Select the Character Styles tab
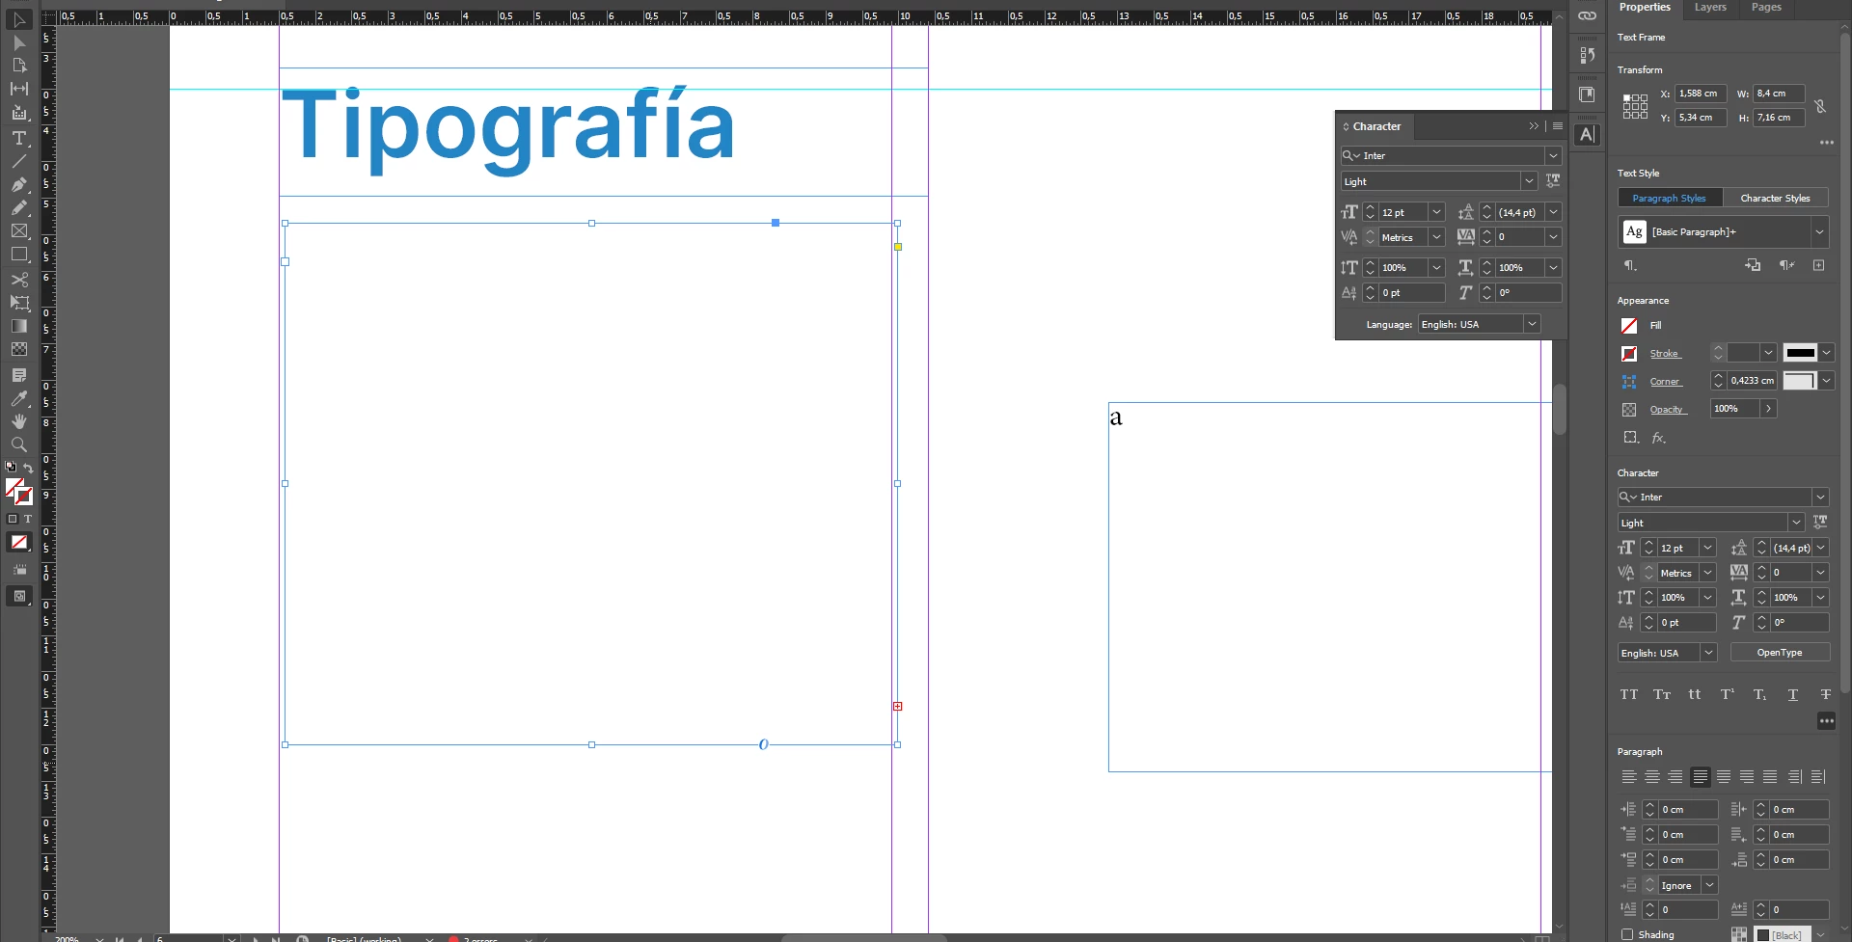 [1775, 198]
